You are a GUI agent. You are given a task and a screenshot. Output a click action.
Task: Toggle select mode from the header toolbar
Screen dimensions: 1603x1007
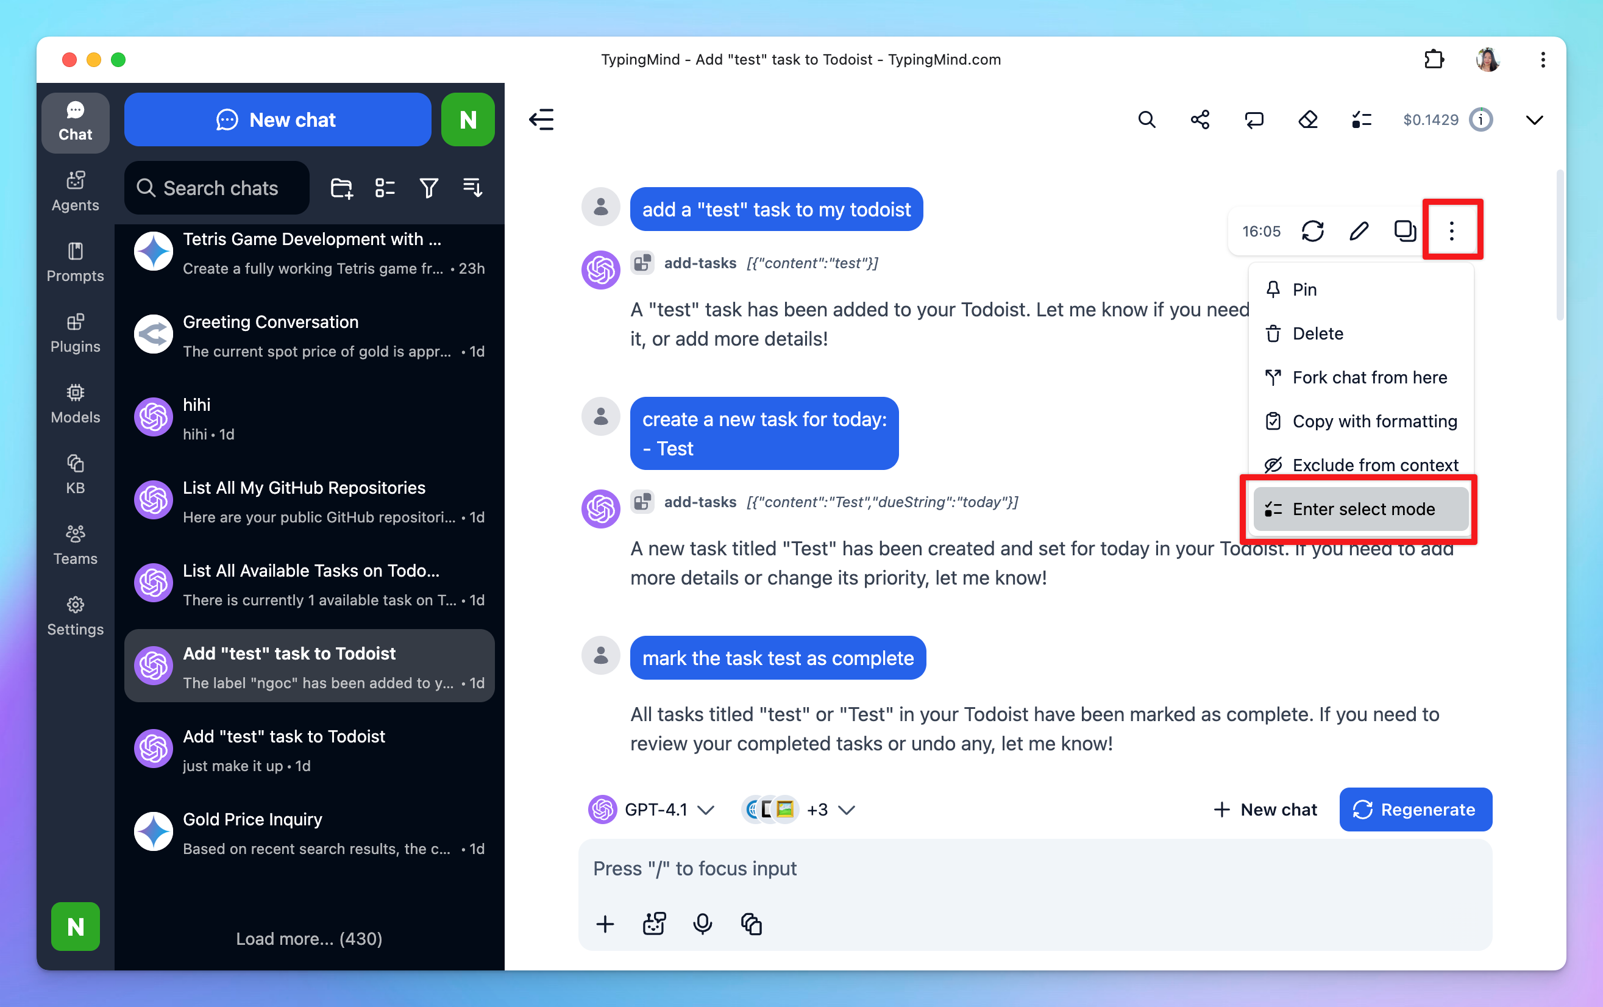(x=1362, y=120)
